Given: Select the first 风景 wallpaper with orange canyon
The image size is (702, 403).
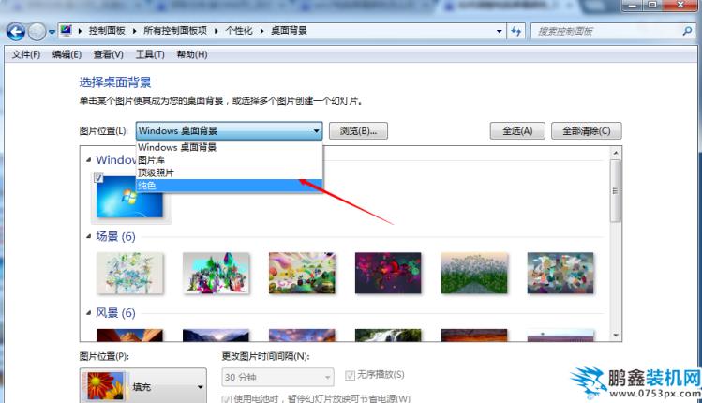Looking at the screenshot, I should (x=130, y=335).
